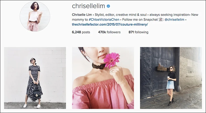Viewport: 206px width, 113px height.
Task: Click the Snapchat ghost emoji in bio
Action: click(161, 20)
